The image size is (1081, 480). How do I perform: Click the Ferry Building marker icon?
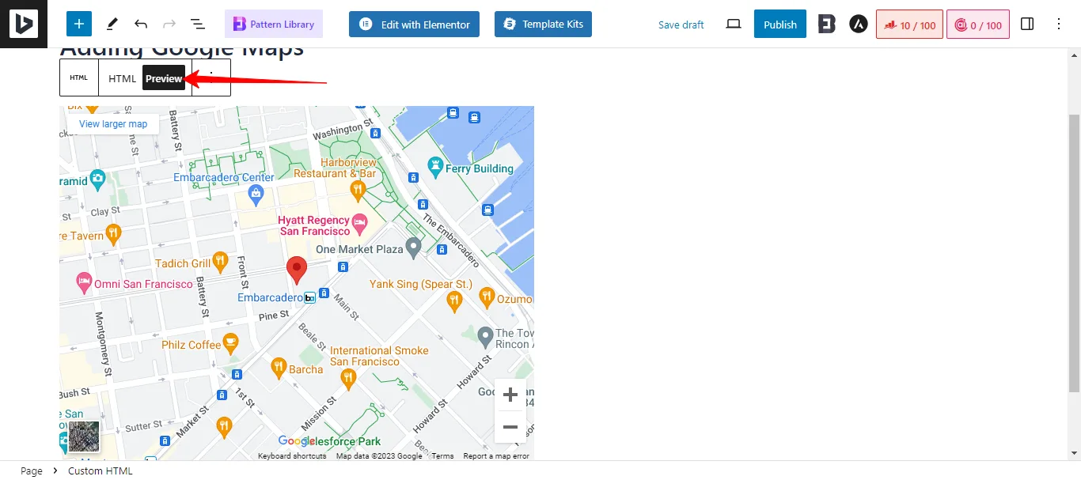pyautogui.click(x=434, y=167)
